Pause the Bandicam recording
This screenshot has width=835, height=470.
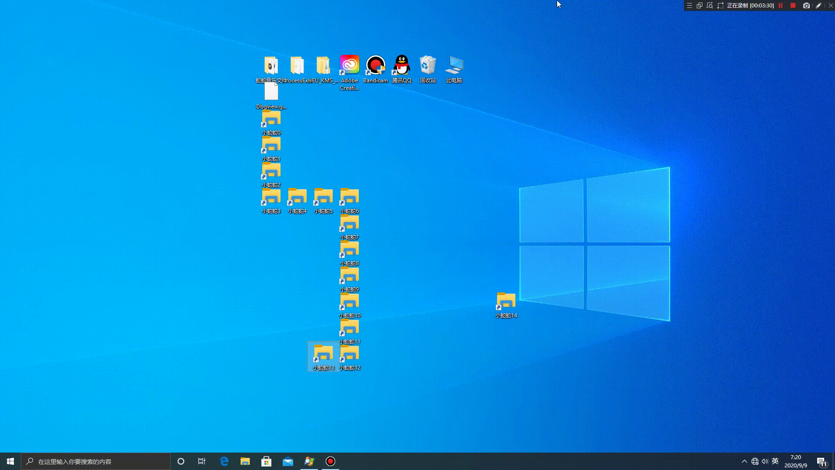coord(781,6)
